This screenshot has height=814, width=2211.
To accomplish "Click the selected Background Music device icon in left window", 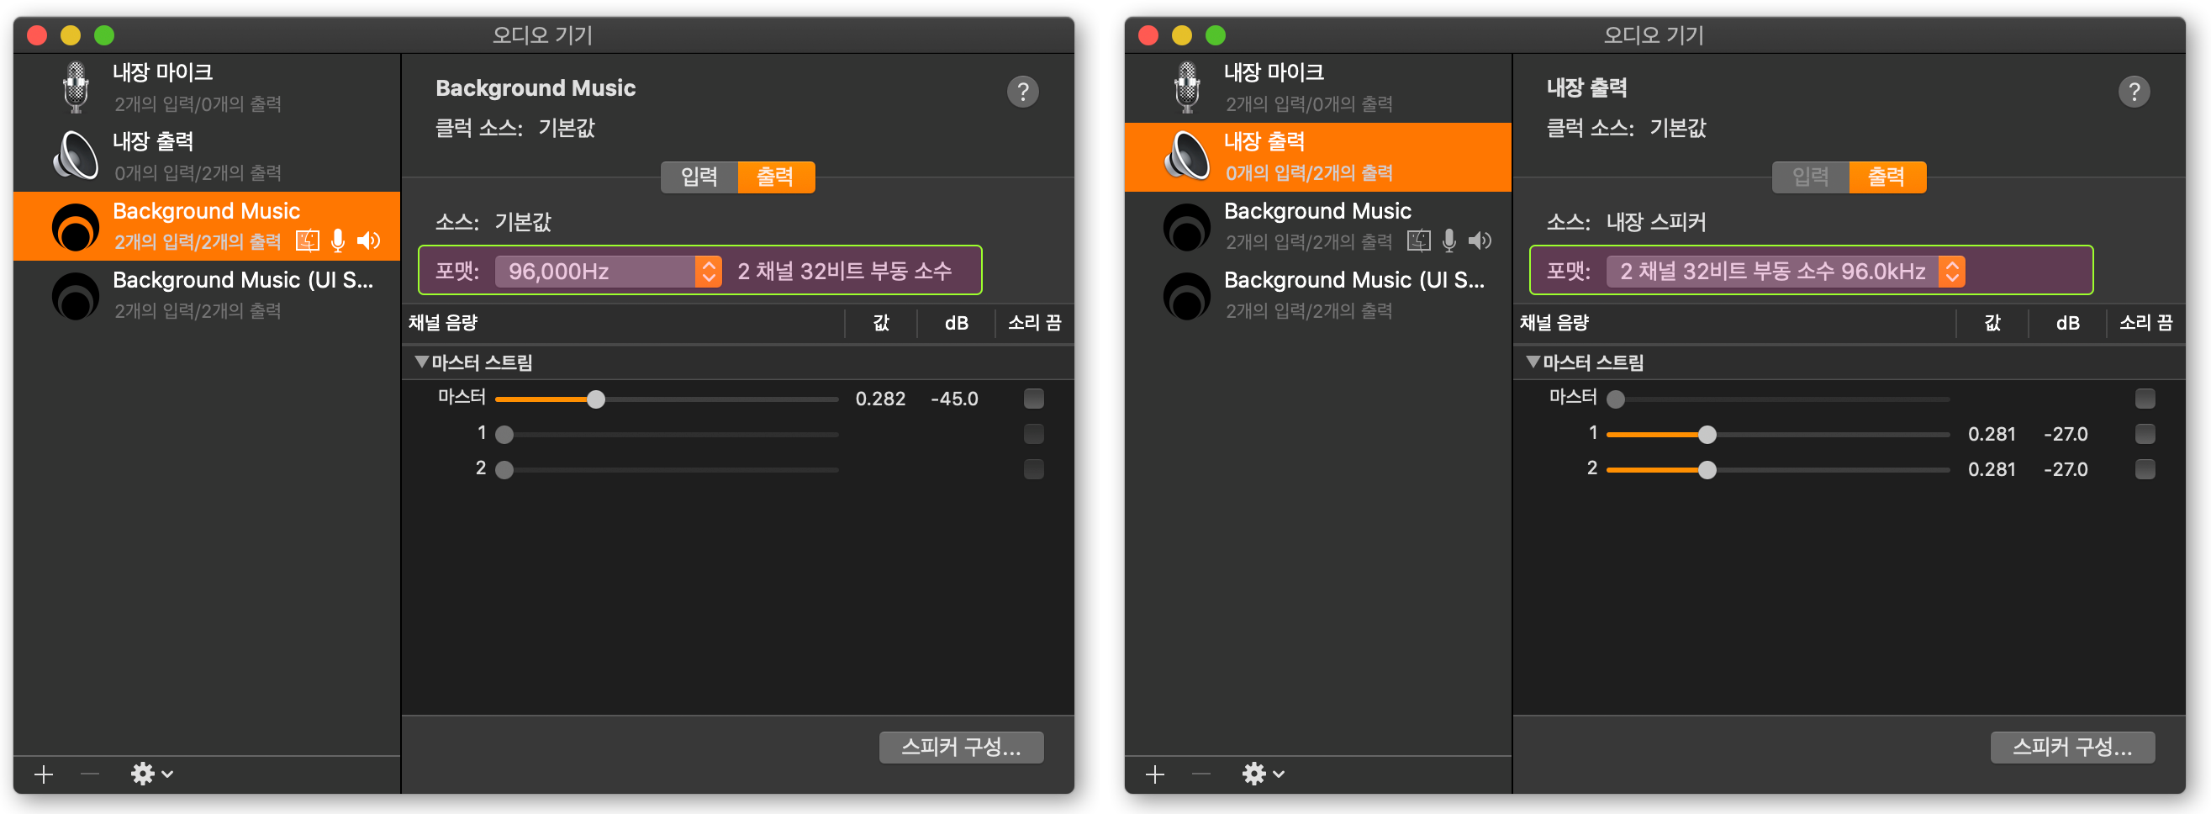I will tap(77, 227).
